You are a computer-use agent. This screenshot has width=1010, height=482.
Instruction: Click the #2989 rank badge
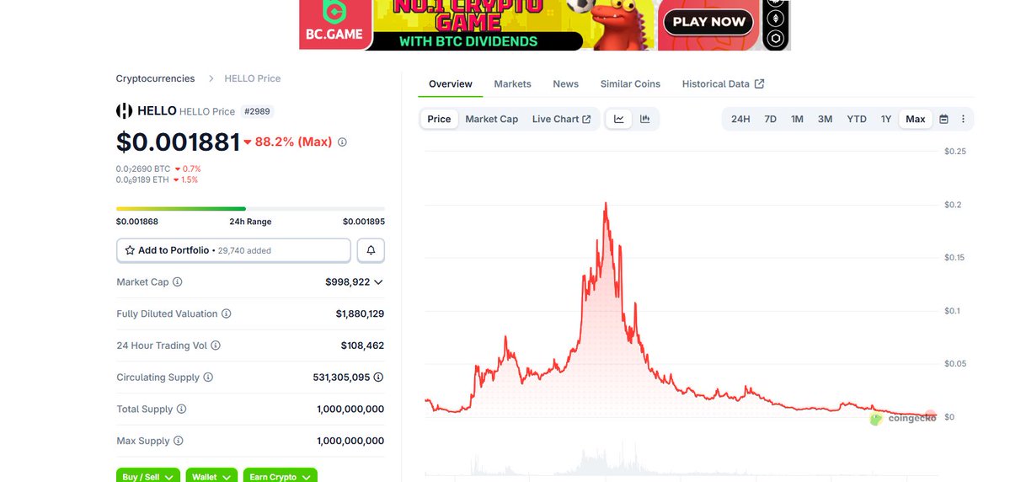tap(257, 111)
